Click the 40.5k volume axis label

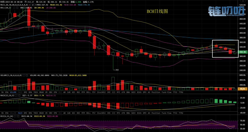(x=242, y=89)
